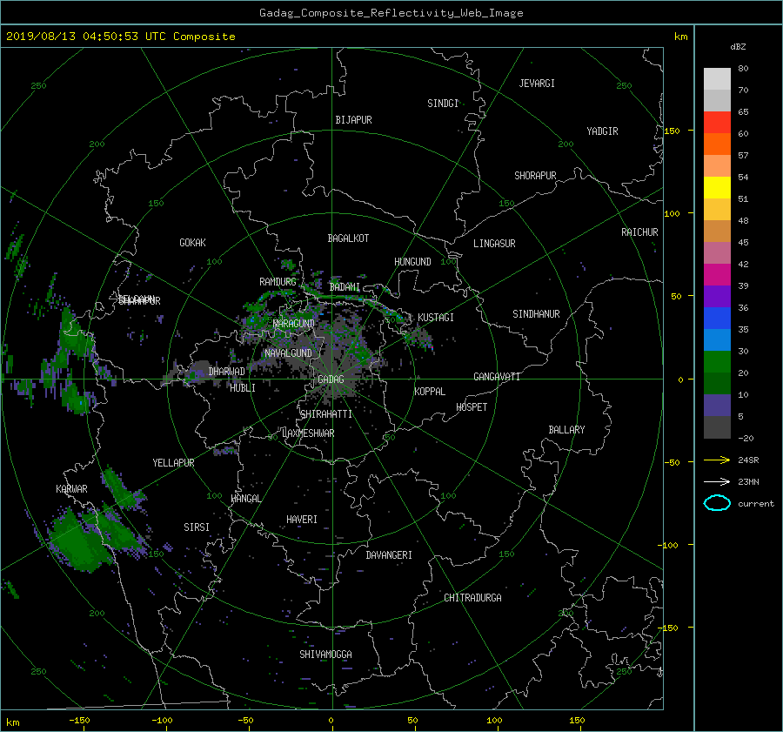Screen dimensions: 783x732
Task: Click the LAXMESHWAR city label
Action: 308,433
